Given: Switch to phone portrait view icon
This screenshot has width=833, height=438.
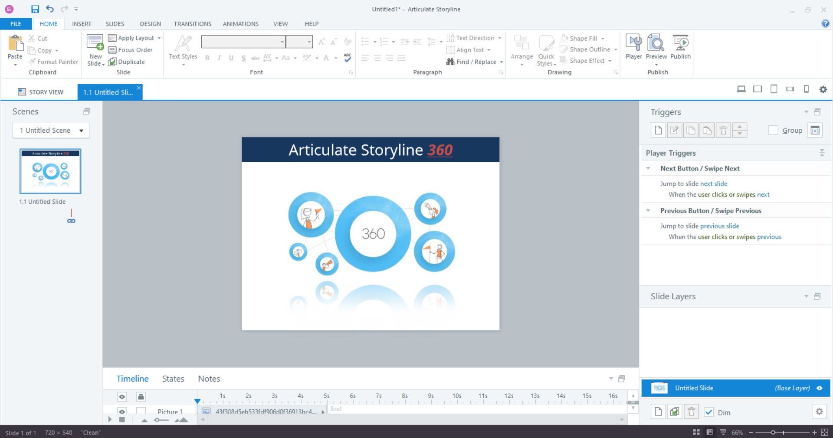Looking at the screenshot, I should coord(806,89).
